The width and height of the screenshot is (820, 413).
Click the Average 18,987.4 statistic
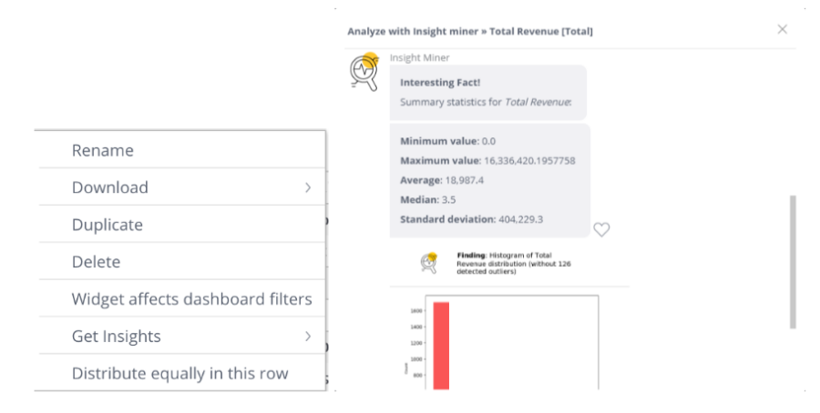pyautogui.click(x=442, y=180)
